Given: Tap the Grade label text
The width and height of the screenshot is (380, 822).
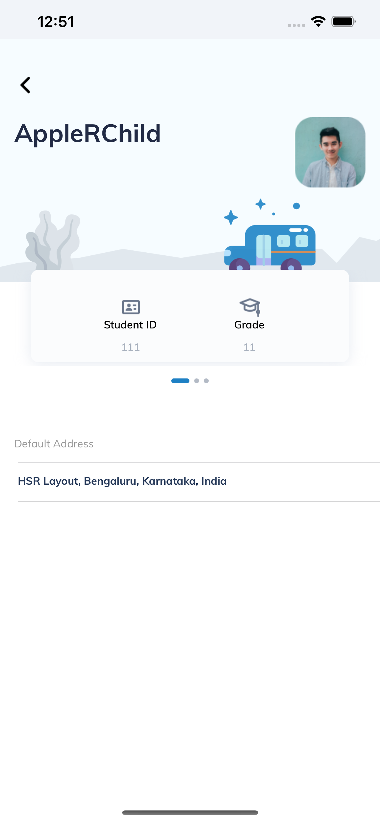Looking at the screenshot, I should (249, 325).
